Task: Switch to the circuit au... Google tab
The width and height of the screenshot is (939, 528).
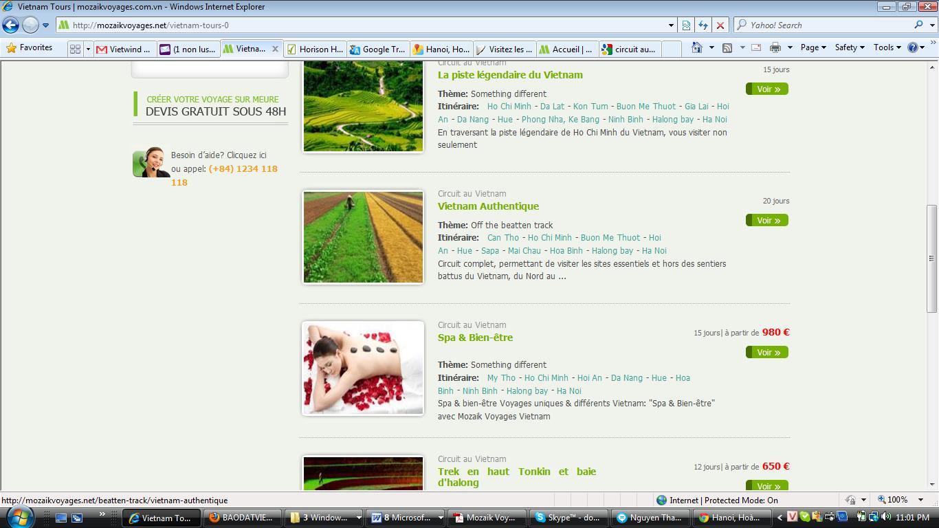Action: [630, 49]
